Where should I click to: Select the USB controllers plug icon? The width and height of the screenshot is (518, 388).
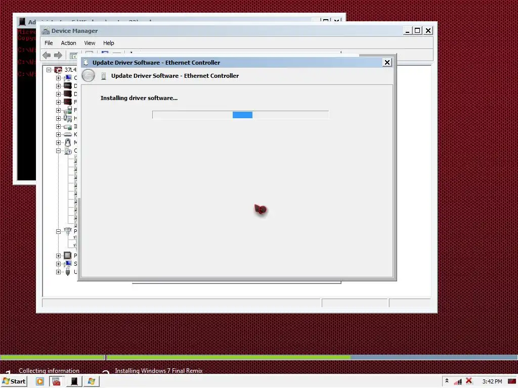[68, 272]
